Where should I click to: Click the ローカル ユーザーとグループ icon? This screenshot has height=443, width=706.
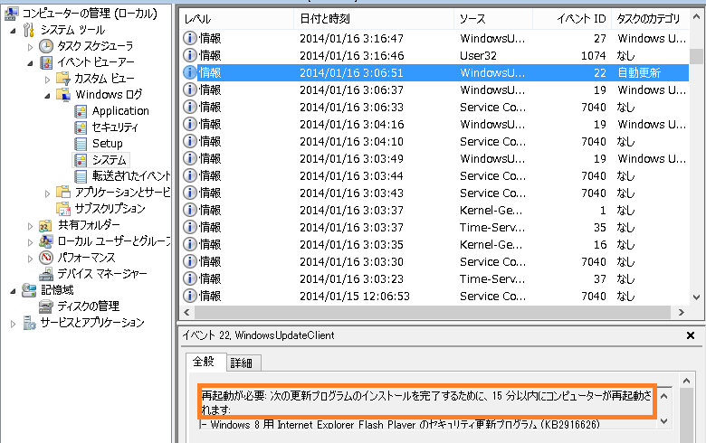tap(45, 241)
